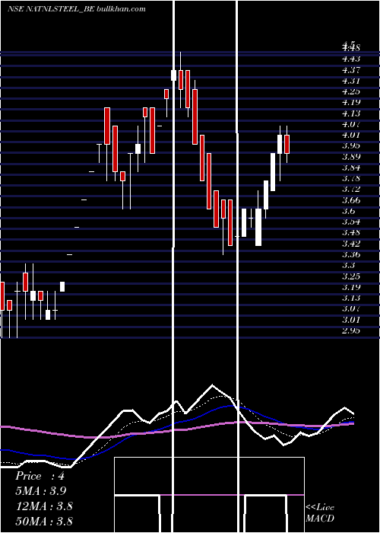Select the '5MA : 3.9' value
The image size is (380, 533).
pos(41,491)
